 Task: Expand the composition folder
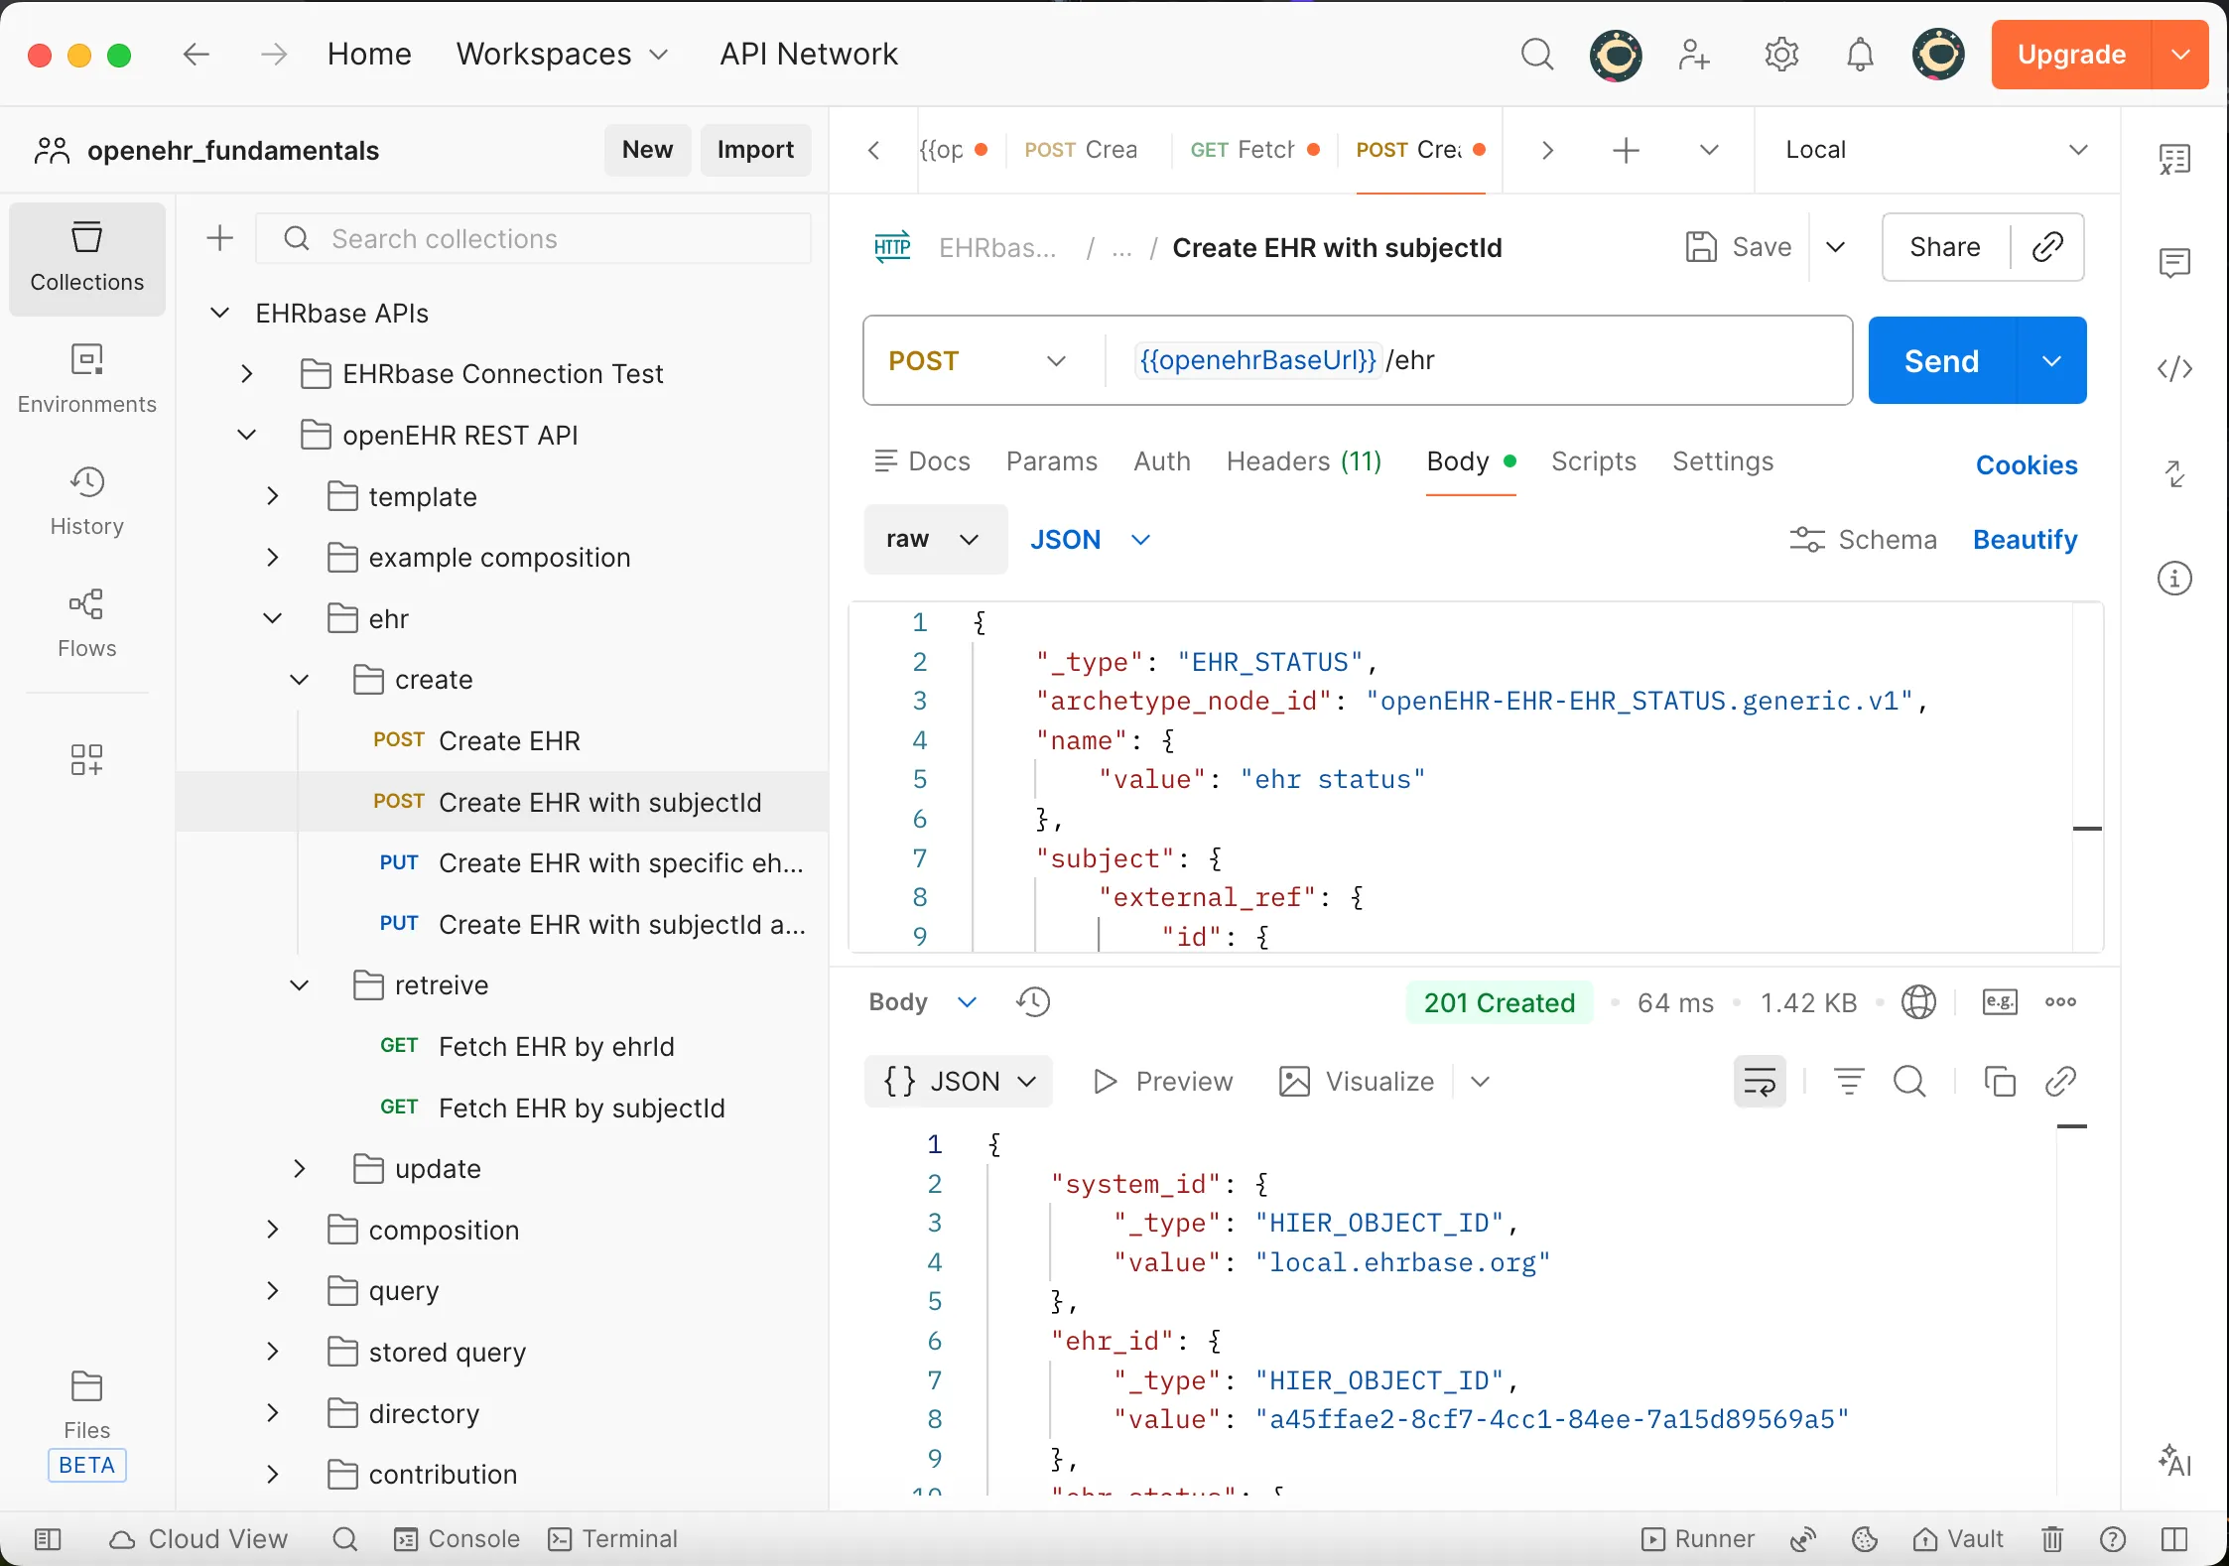(273, 1230)
